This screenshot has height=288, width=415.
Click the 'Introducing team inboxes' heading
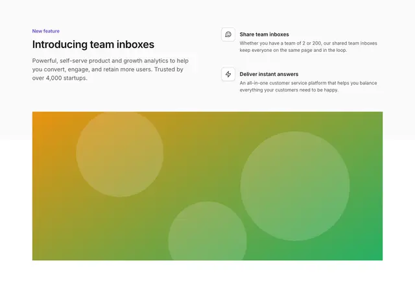coord(93,45)
